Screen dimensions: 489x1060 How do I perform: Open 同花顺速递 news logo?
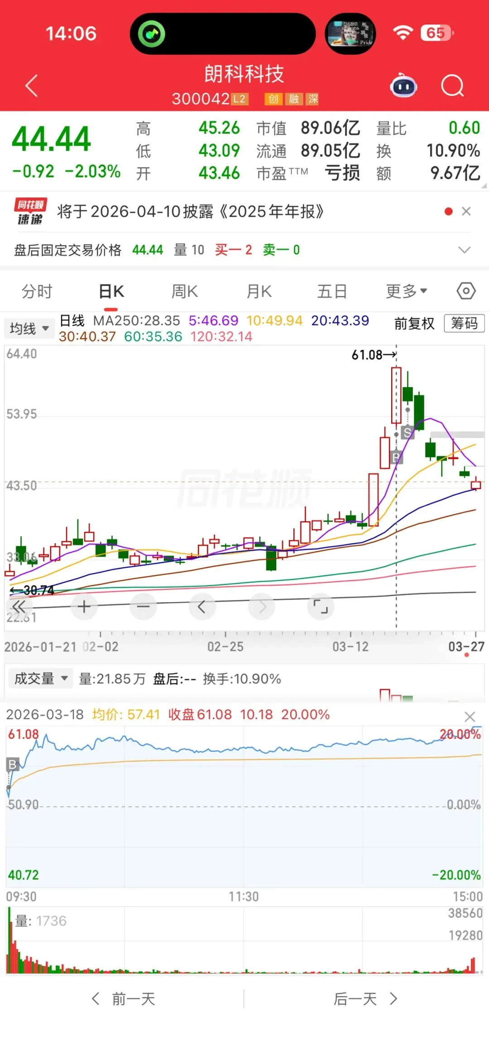(30, 211)
